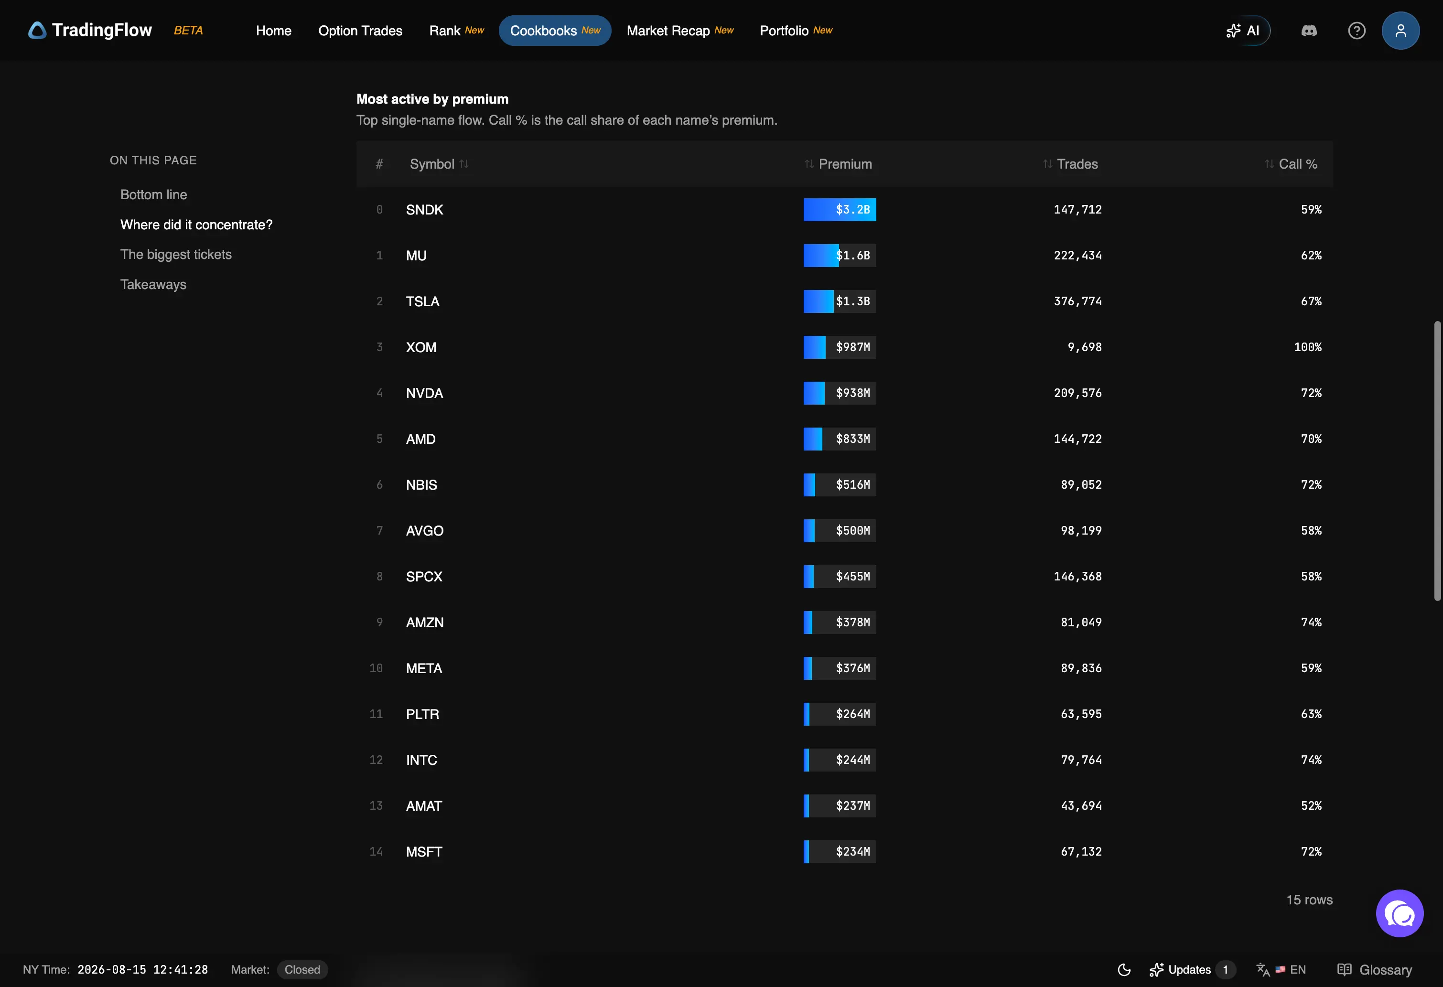Select the NVDA symbol

point(425,393)
